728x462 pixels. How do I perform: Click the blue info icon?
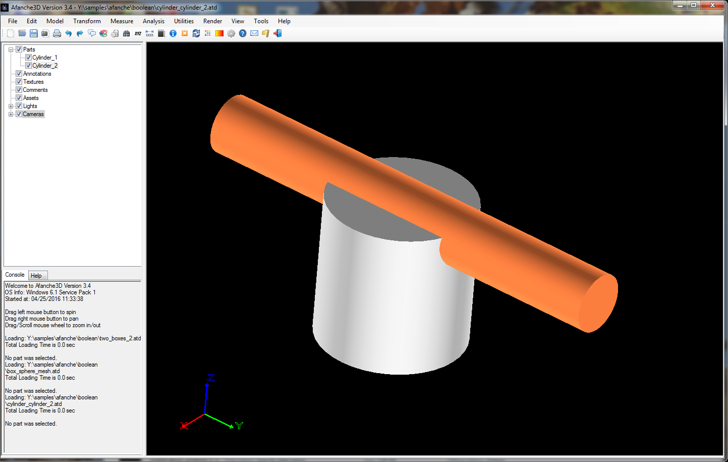[x=173, y=33]
